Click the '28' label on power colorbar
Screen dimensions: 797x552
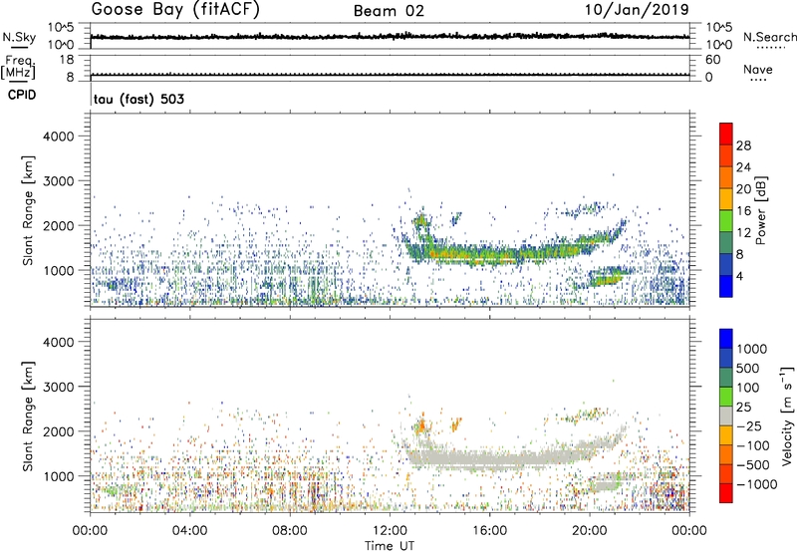click(x=743, y=145)
